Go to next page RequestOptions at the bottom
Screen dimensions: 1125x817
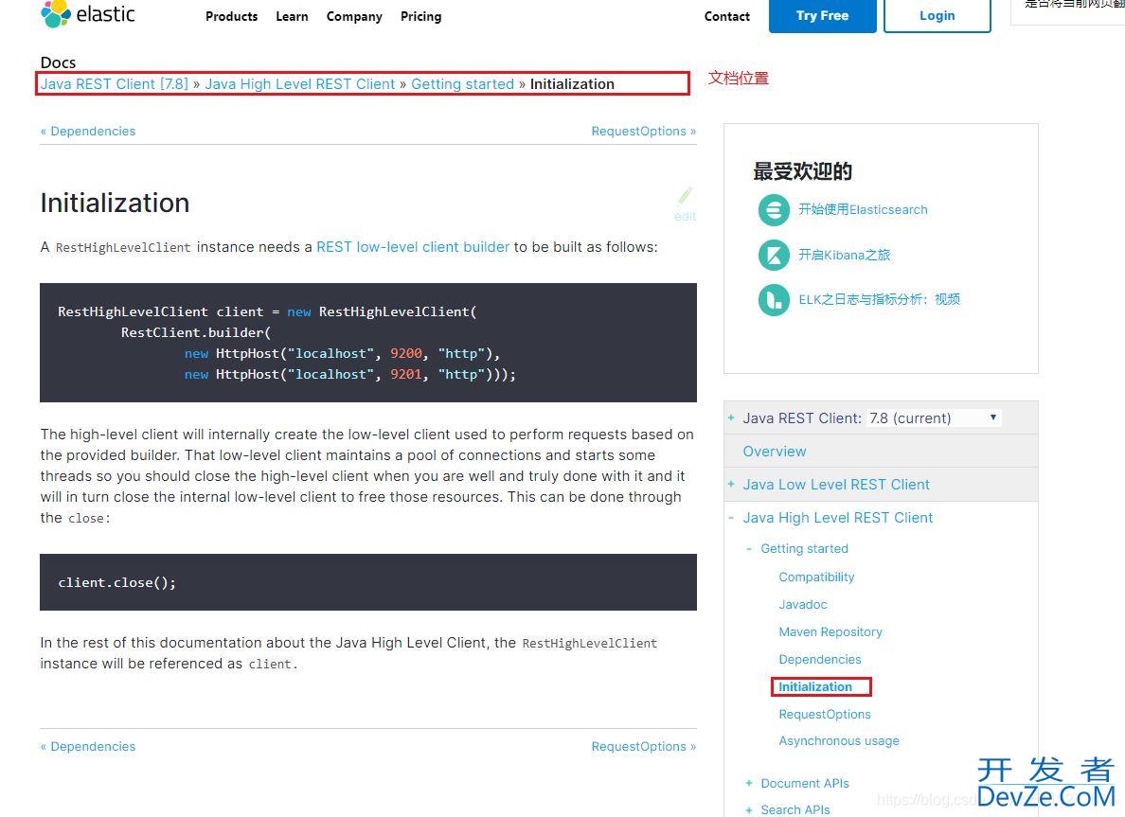[644, 747]
